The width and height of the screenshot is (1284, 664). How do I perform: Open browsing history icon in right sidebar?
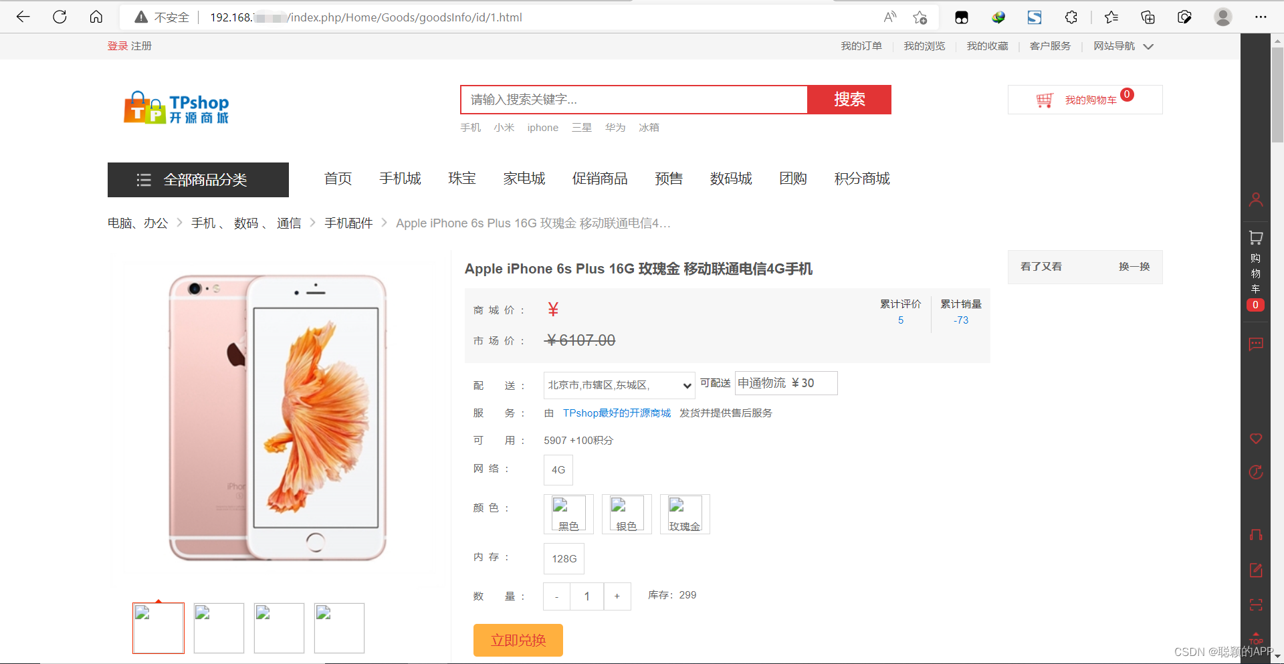pos(1256,473)
